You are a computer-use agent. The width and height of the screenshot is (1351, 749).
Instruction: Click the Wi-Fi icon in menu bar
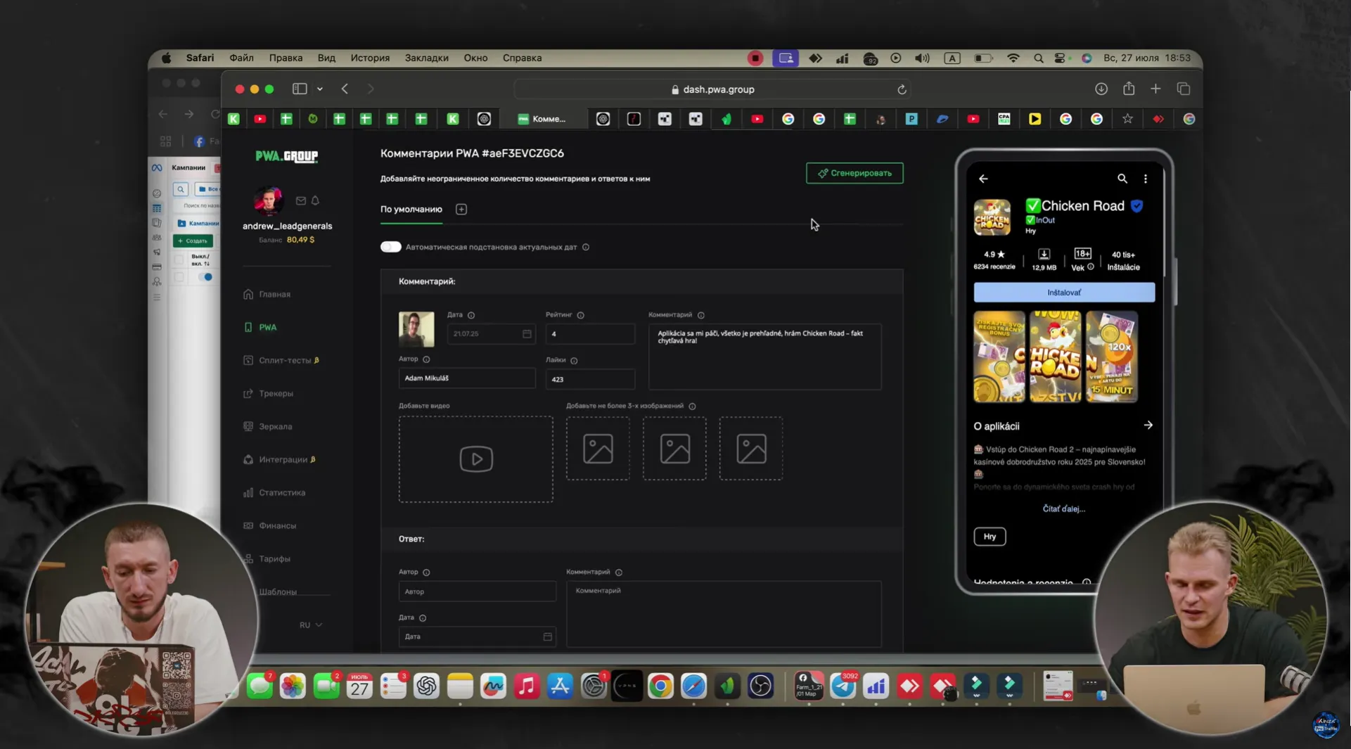[x=1013, y=58]
